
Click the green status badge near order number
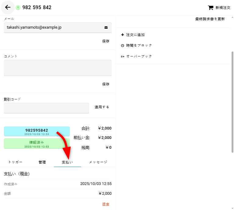(18, 8)
